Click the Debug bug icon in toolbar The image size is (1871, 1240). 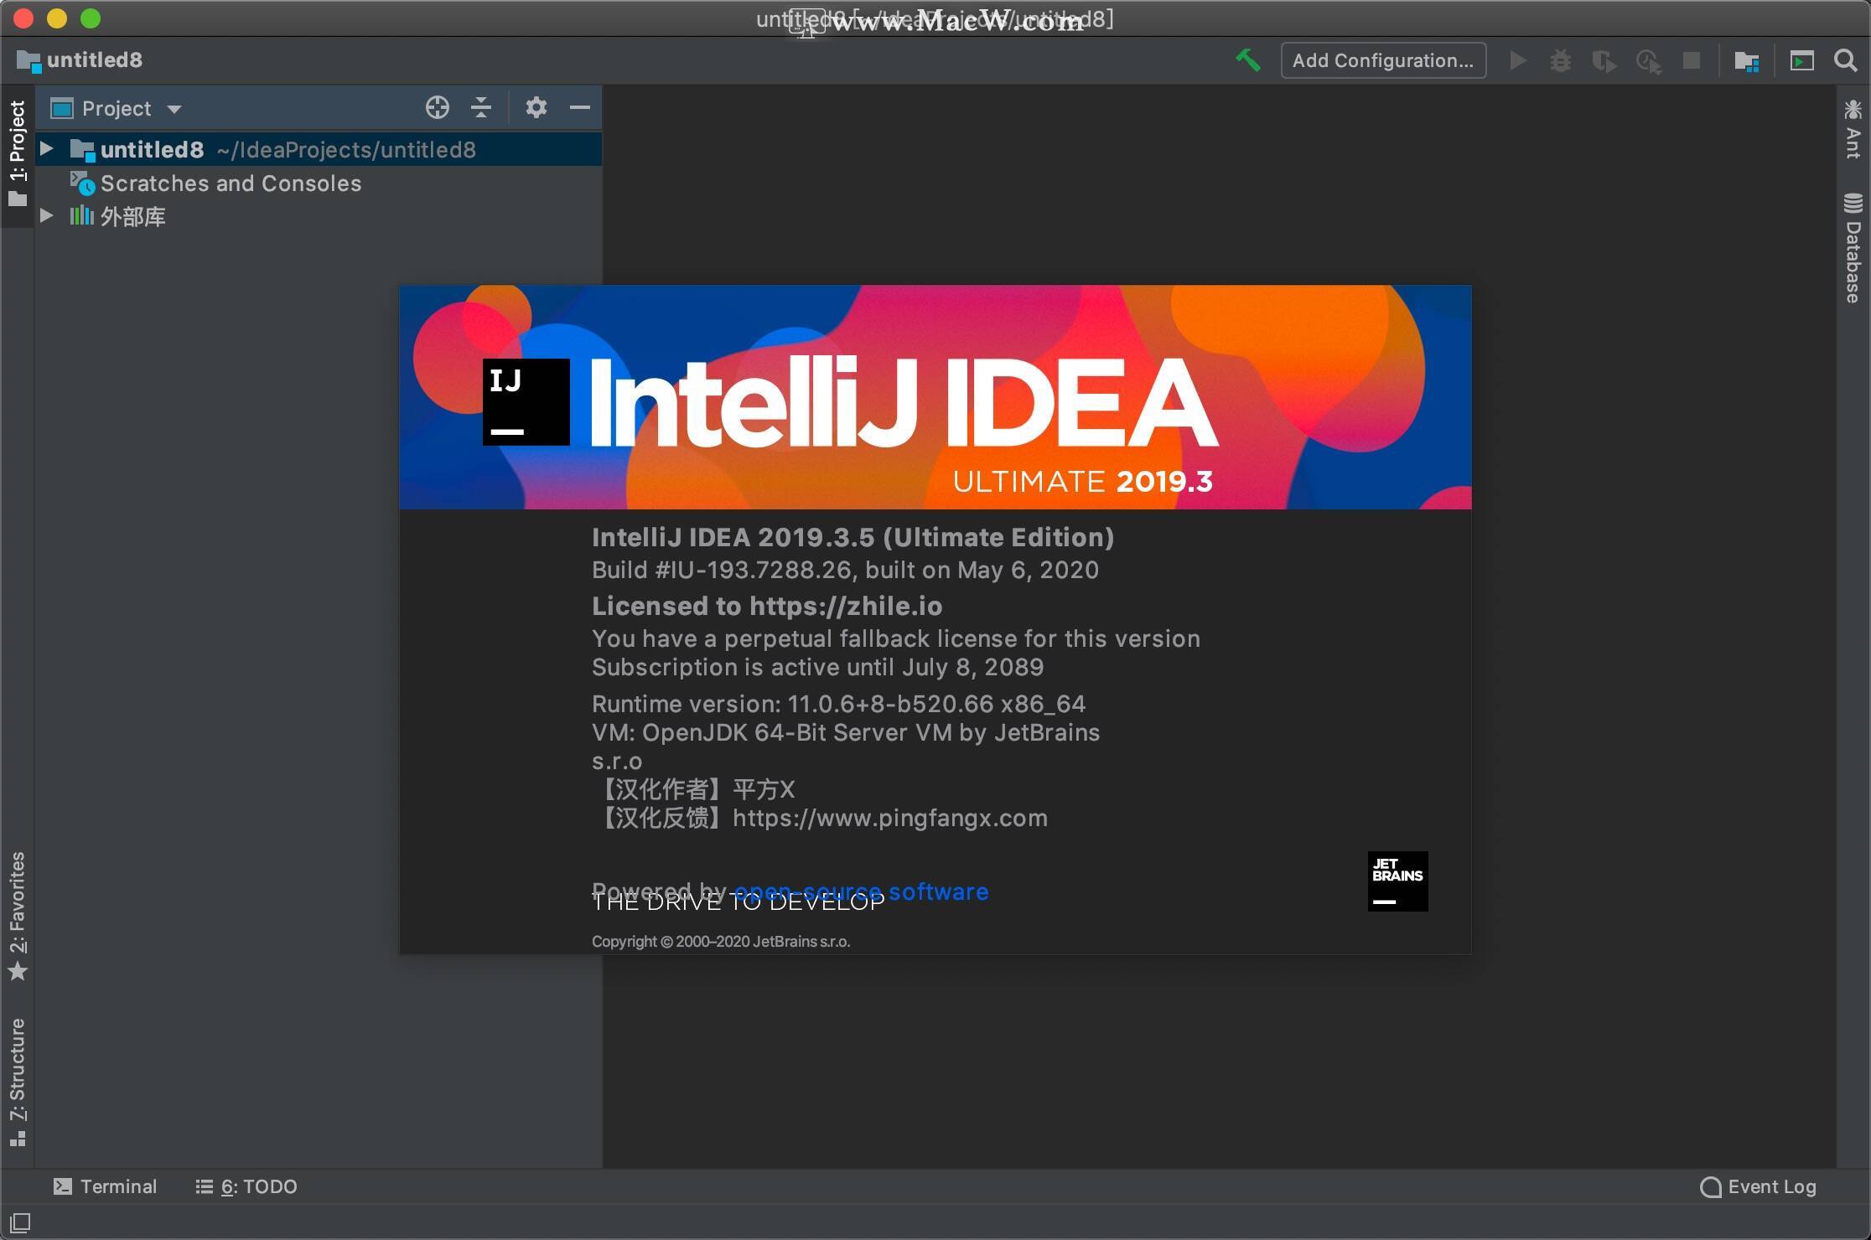coord(1561,60)
